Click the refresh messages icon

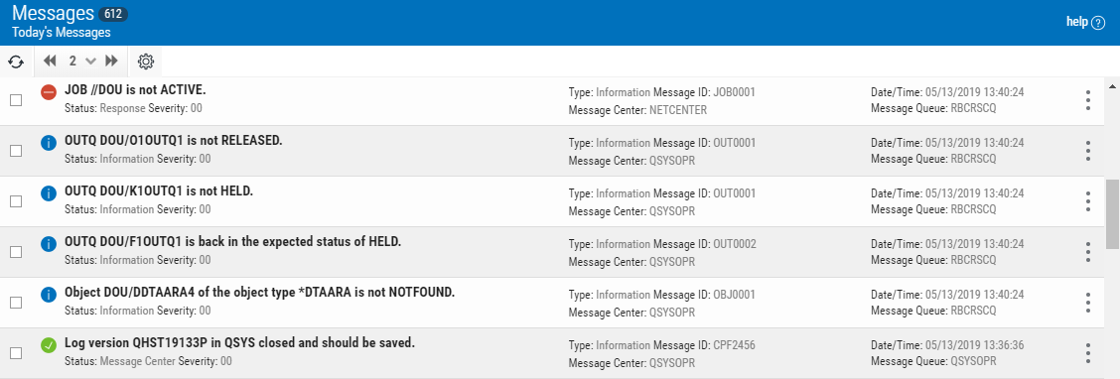(16, 63)
